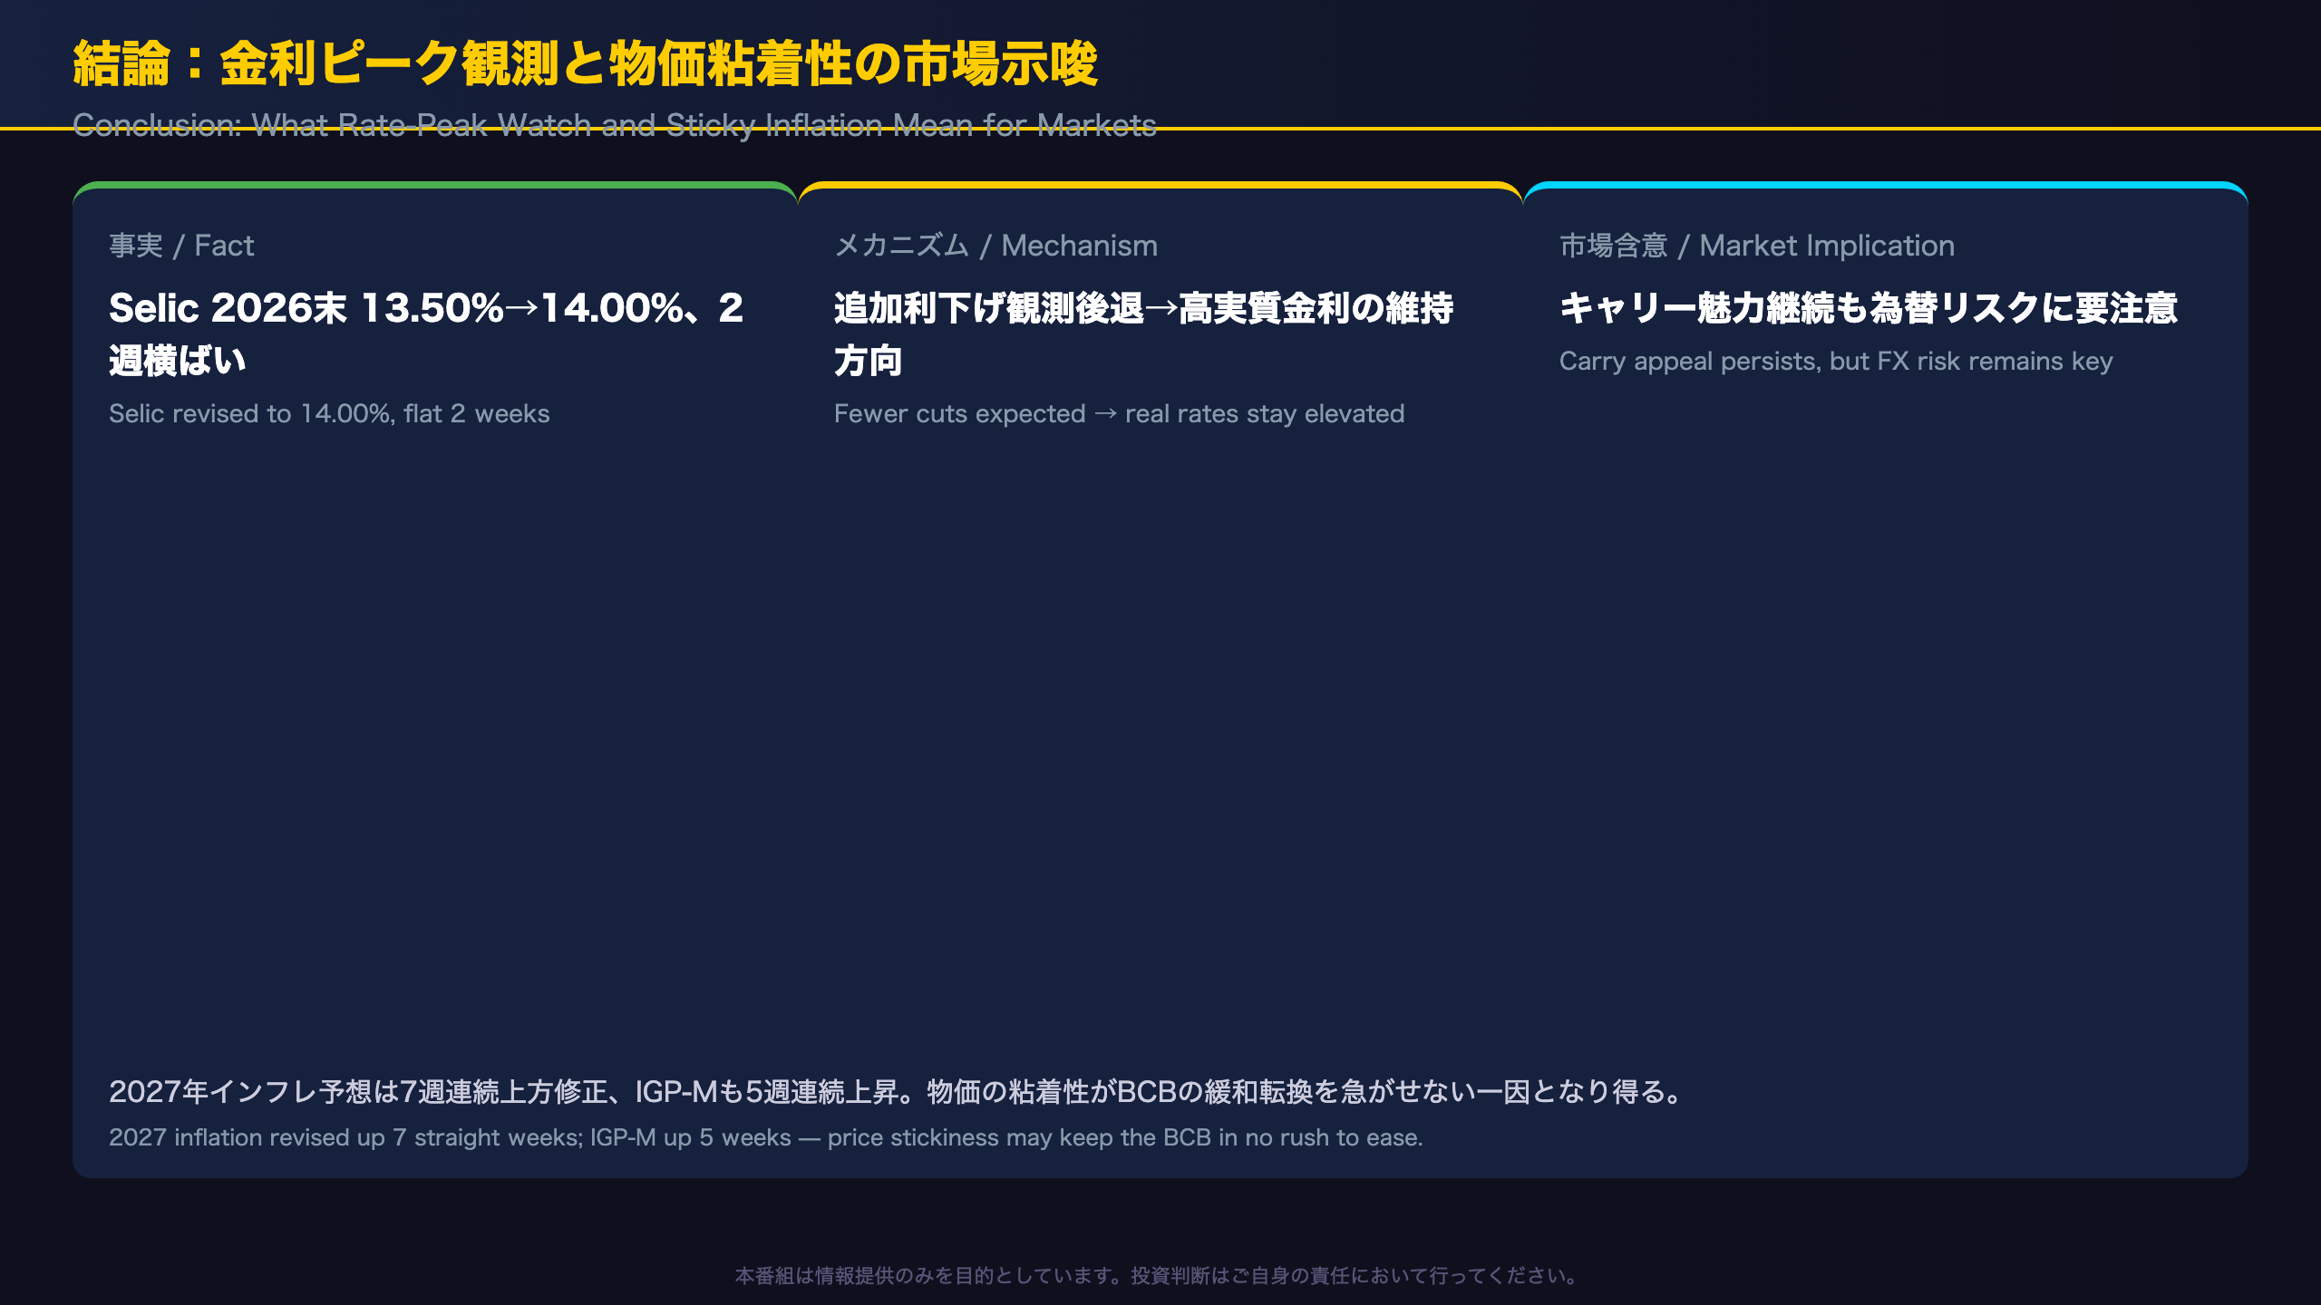
Task: Click '2027 inflation revised up 7 straight weeks' line
Action: (x=765, y=1137)
